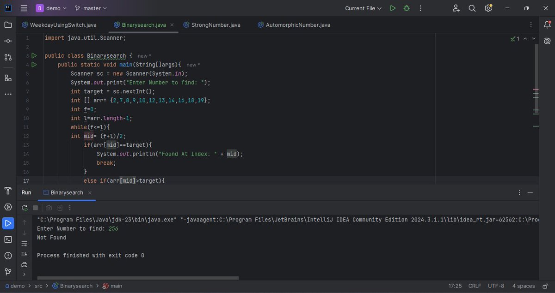Go to previous highlighted problem arrow

tap(525, 39)
